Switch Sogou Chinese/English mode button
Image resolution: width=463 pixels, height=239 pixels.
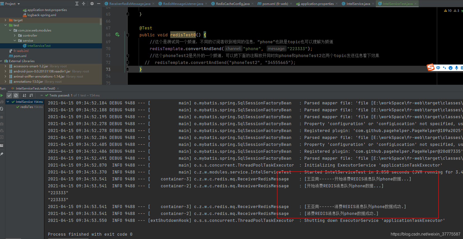click(x=438, y=68)
